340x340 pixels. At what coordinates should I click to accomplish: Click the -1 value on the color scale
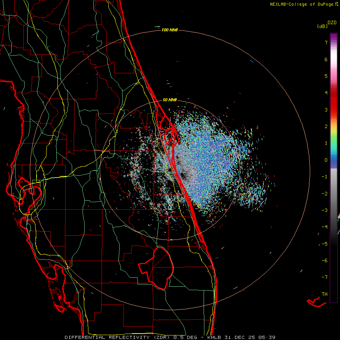[325, 177]
